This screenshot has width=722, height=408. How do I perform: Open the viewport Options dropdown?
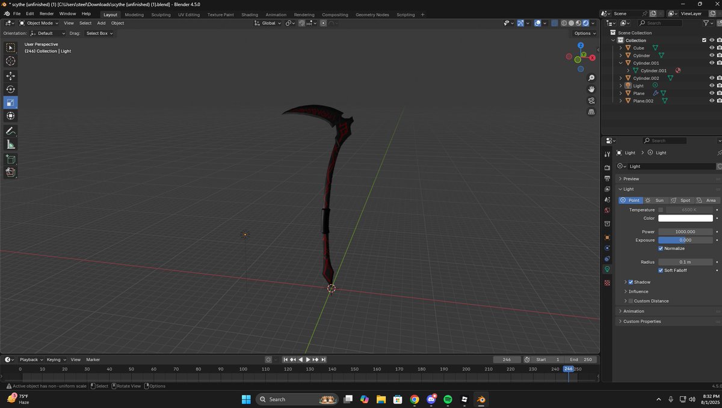584,34
